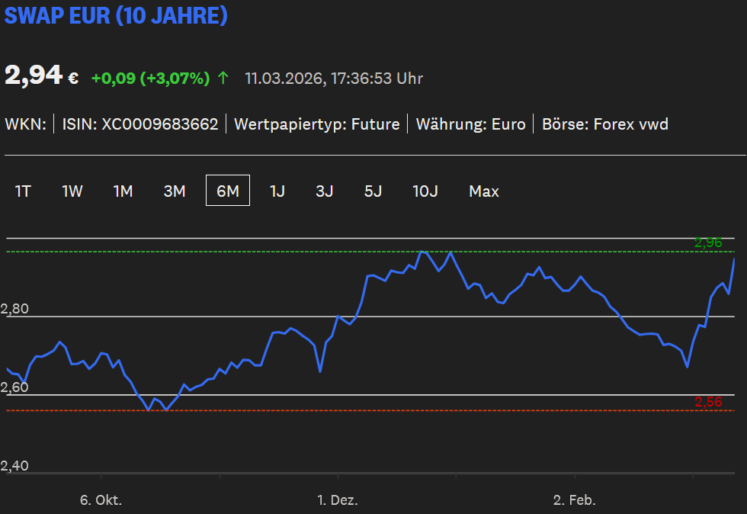
Task: Click the green upward trend arrow
Action: 223,78
